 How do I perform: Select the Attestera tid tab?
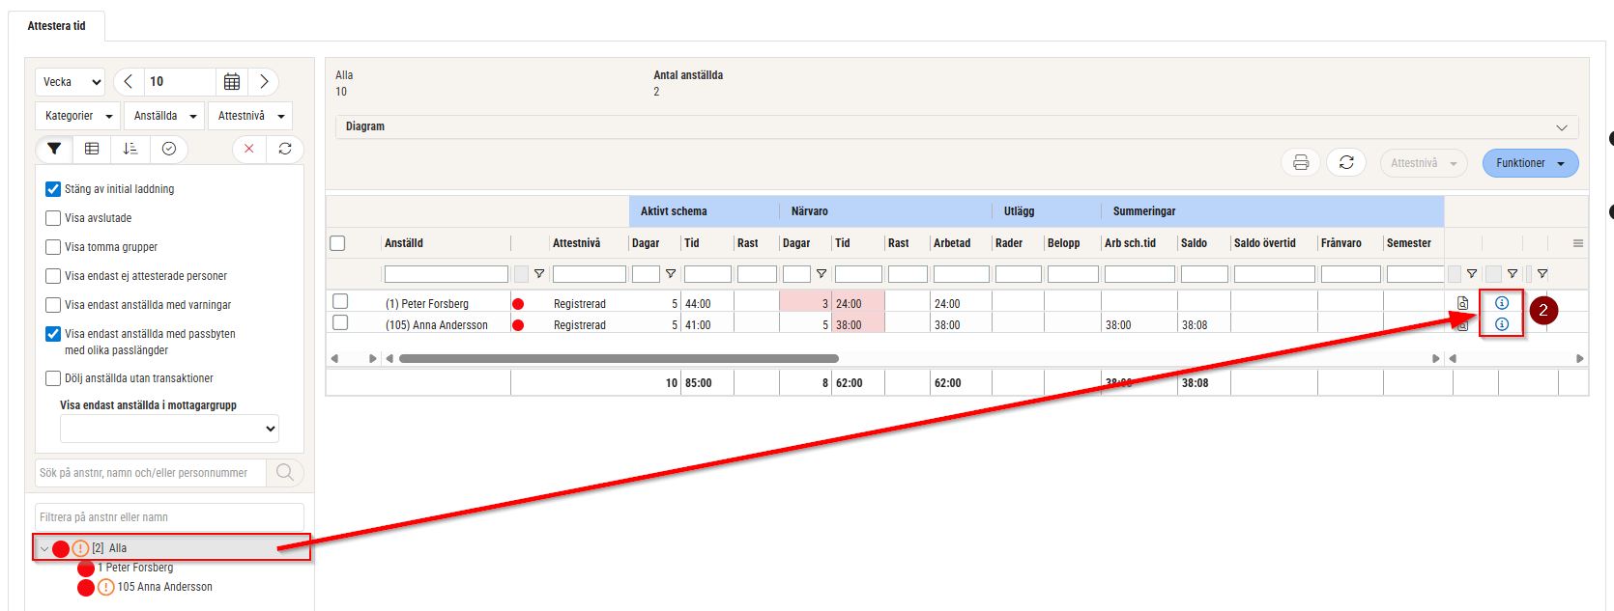click(56, 26)
